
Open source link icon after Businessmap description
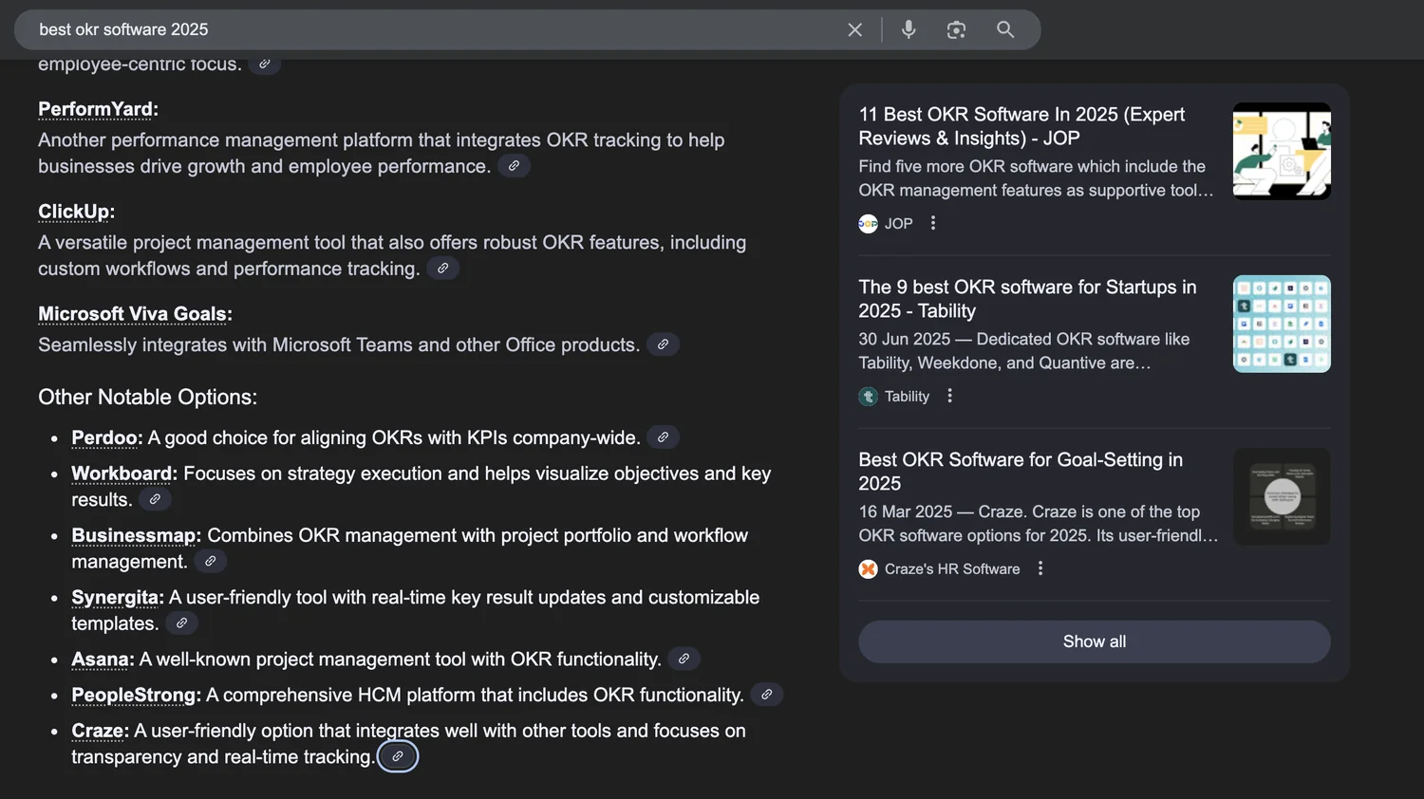210,562
